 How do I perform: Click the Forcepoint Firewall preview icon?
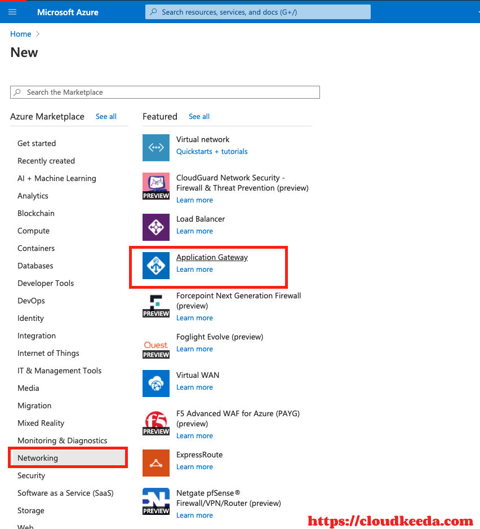click(155, 306)
